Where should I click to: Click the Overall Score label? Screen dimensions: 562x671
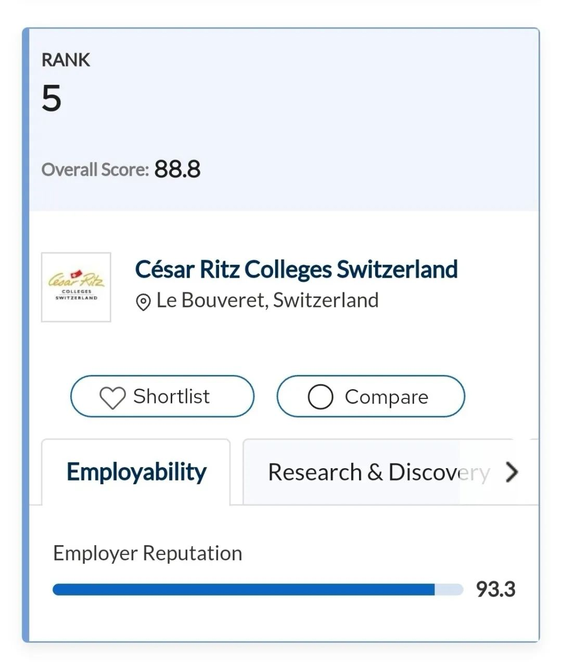coord(95,170)
